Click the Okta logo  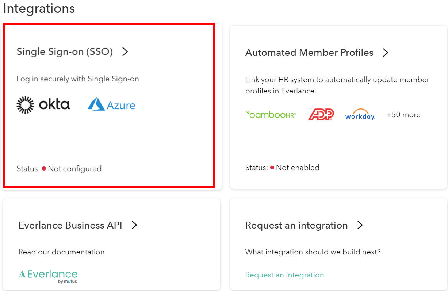43,105
